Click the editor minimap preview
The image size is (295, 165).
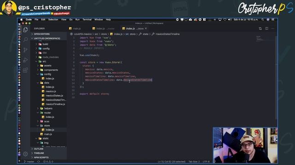pyautogui.click(x=265, y=38)
